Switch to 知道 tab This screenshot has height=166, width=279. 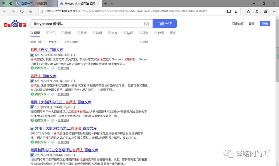coord(97,33)
